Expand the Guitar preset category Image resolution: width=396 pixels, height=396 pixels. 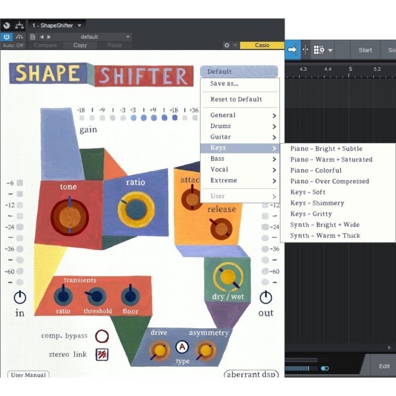[x=240, y=137]
